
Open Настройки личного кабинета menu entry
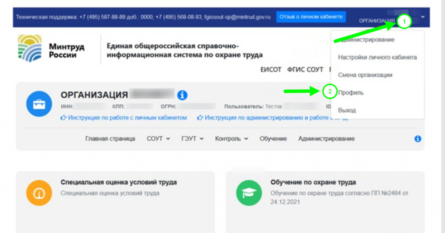(377, 57)
